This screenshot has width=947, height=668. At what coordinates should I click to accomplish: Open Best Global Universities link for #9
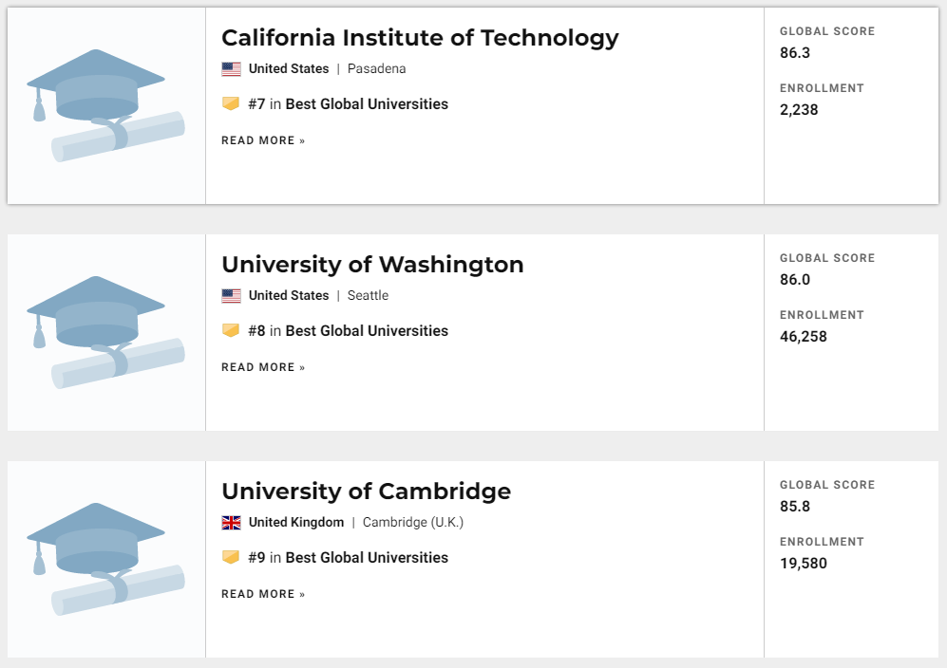(367, 558)
